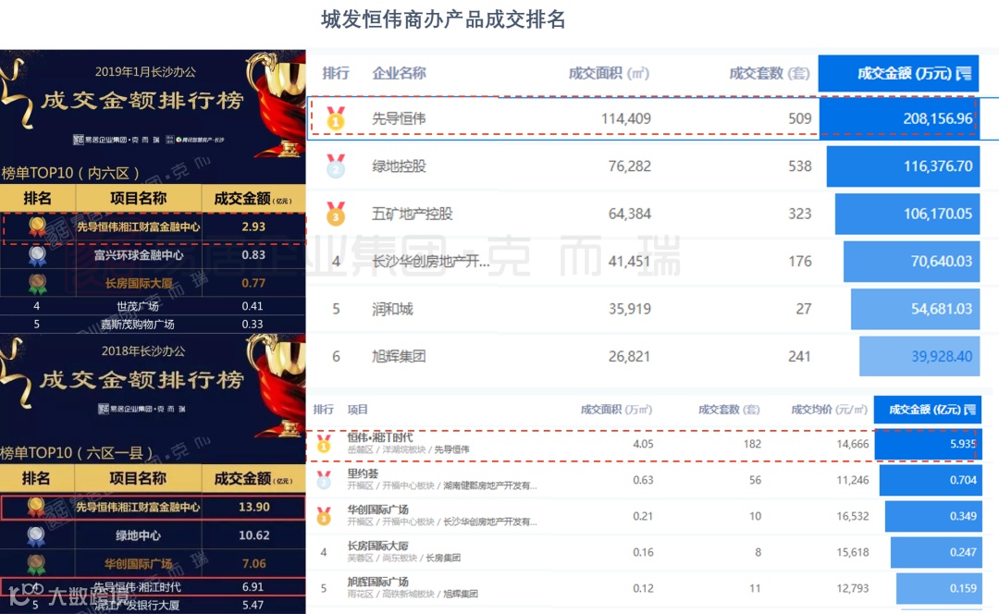Click gold medal in the 2.93 row
Screen dimensions: 999x614
coord(37,227)
